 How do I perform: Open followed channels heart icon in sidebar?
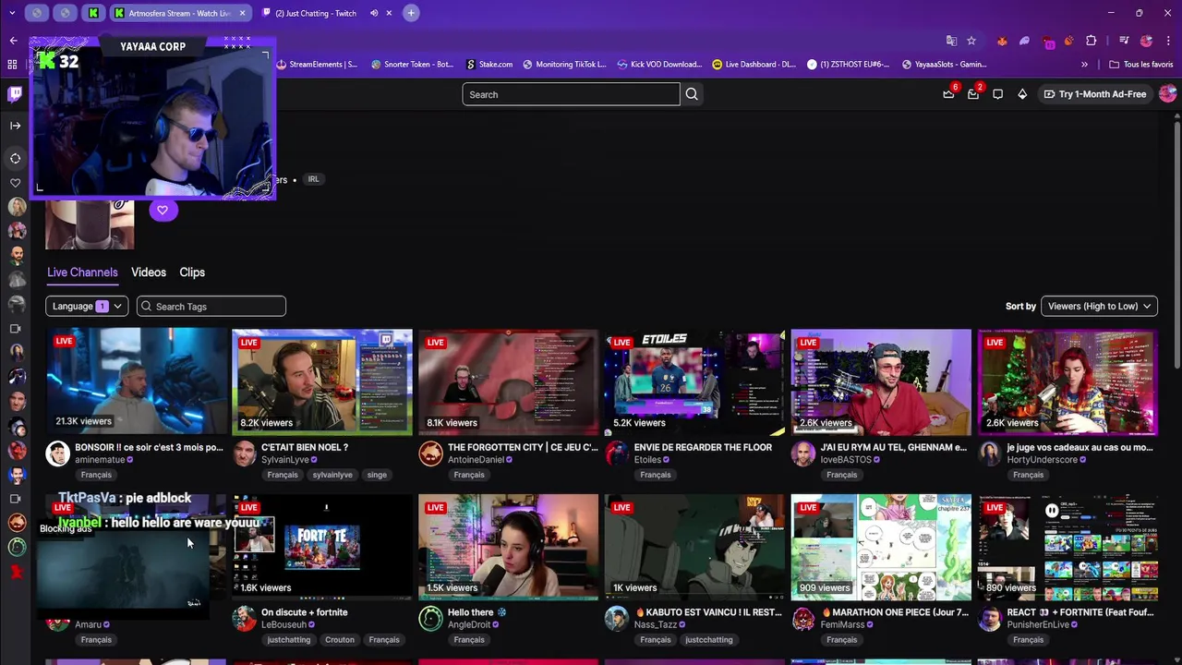tap(16, 183)
